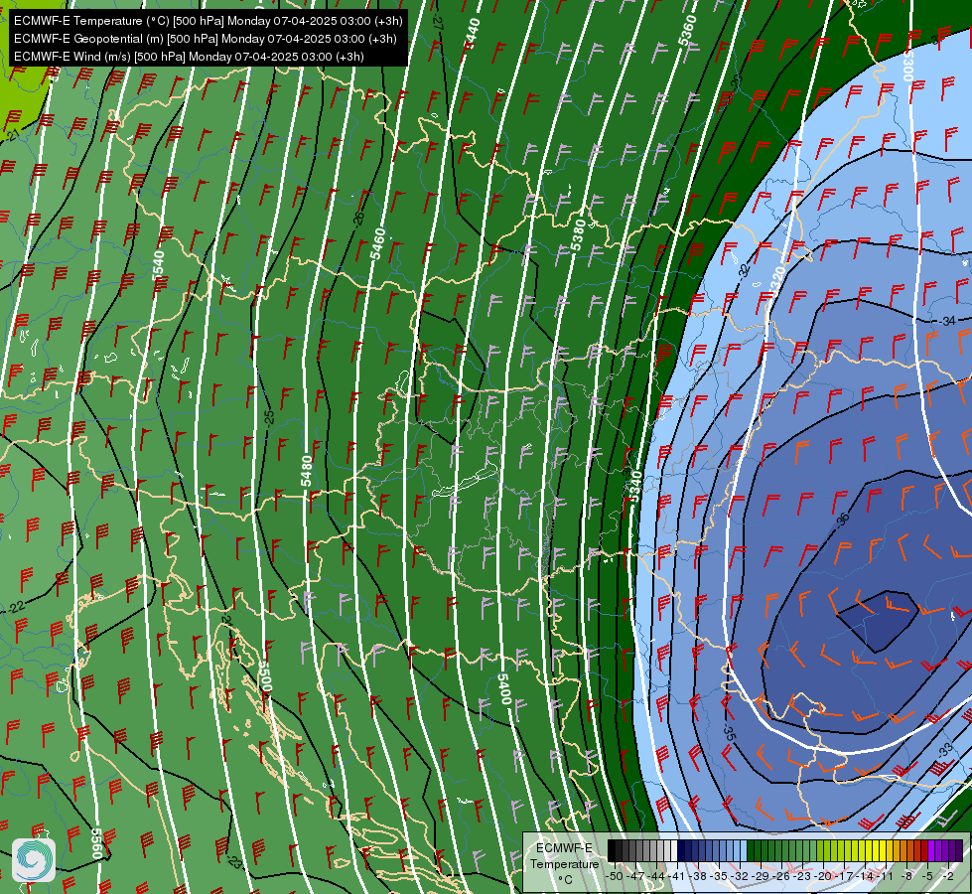Click the legend value -44
This screenshot has height=894, width=972.
656,876
